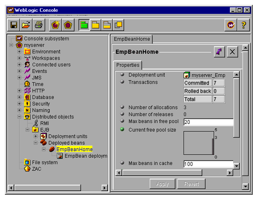The width and height of the screenshot is (258, 200).
Task: Click the Events lightning icon
Action: tap(27, 71)
